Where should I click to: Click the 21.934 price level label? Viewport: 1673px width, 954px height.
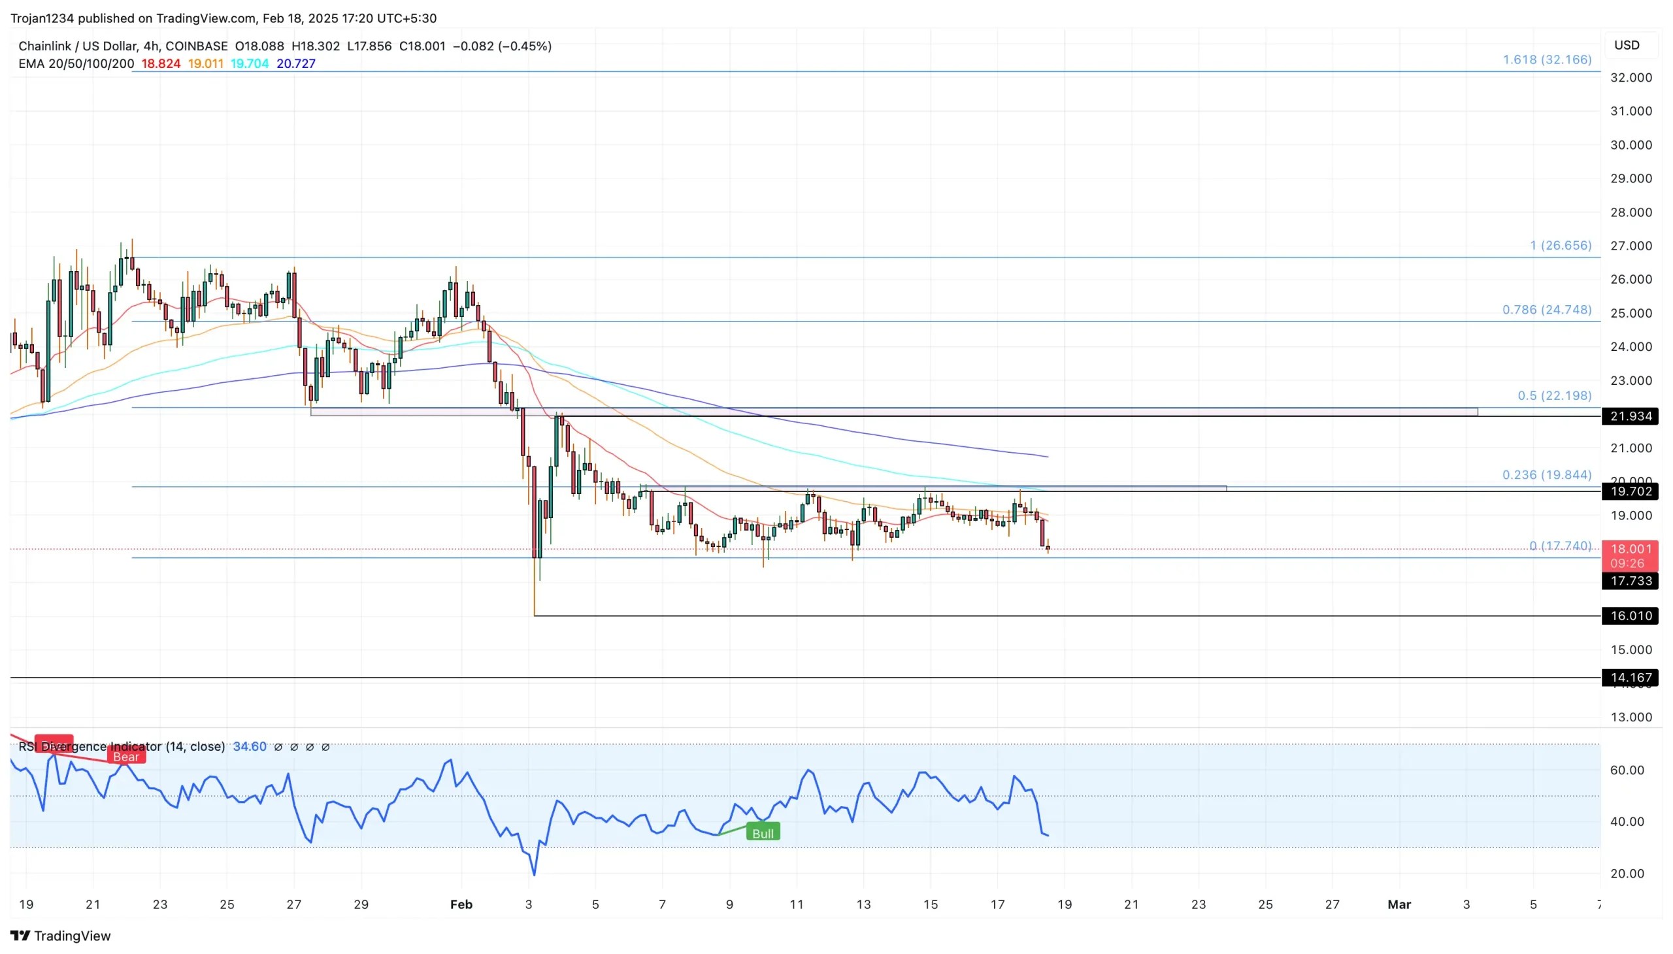[x=1631, y=416]
